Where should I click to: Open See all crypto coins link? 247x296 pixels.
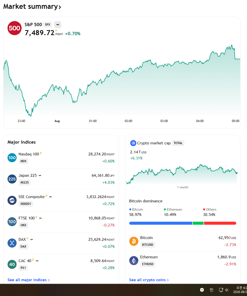149,280
